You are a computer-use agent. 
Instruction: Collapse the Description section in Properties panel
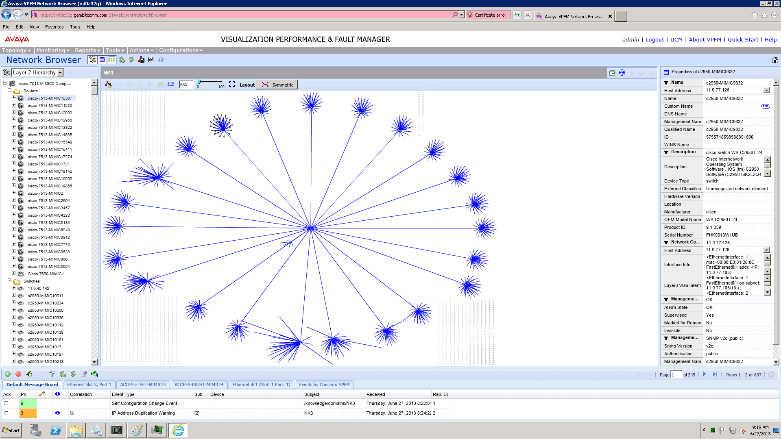(666, 152)
